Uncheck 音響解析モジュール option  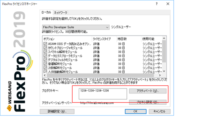[x=45, y=64]
